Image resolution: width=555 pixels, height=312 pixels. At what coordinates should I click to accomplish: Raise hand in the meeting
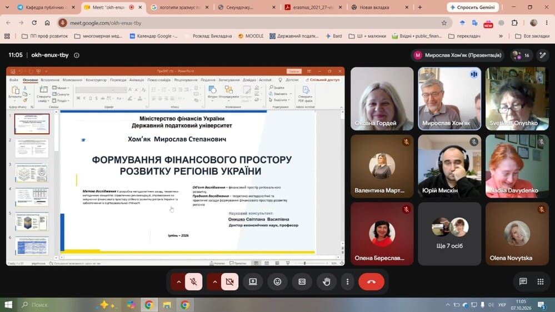(x=326, y=281)
